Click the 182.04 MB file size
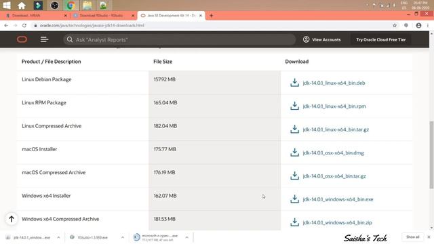434x244 pixels. coord(165,126)
